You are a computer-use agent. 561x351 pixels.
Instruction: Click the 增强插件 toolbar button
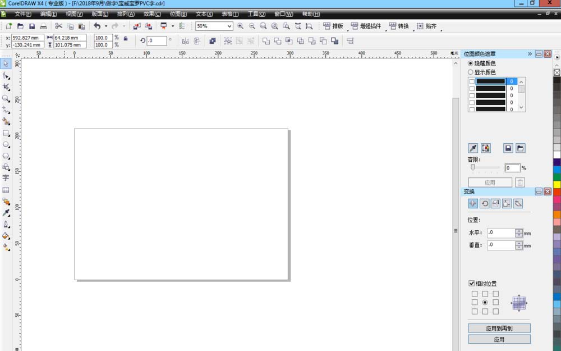tap(366, 26)
